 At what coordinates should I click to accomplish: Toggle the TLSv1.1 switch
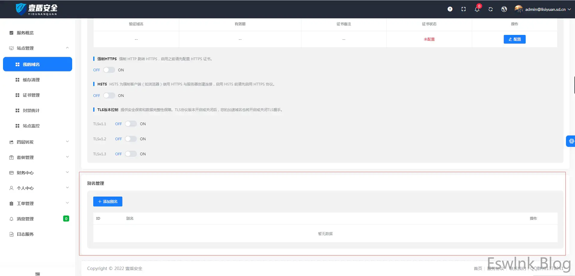(x=131, y=124)
